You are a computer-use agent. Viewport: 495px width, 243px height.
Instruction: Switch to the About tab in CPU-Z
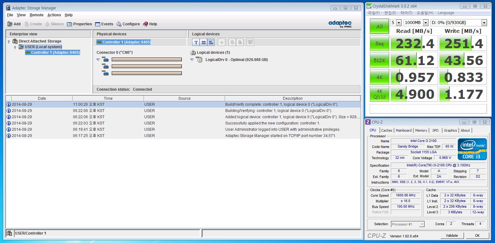pos(465,130)
